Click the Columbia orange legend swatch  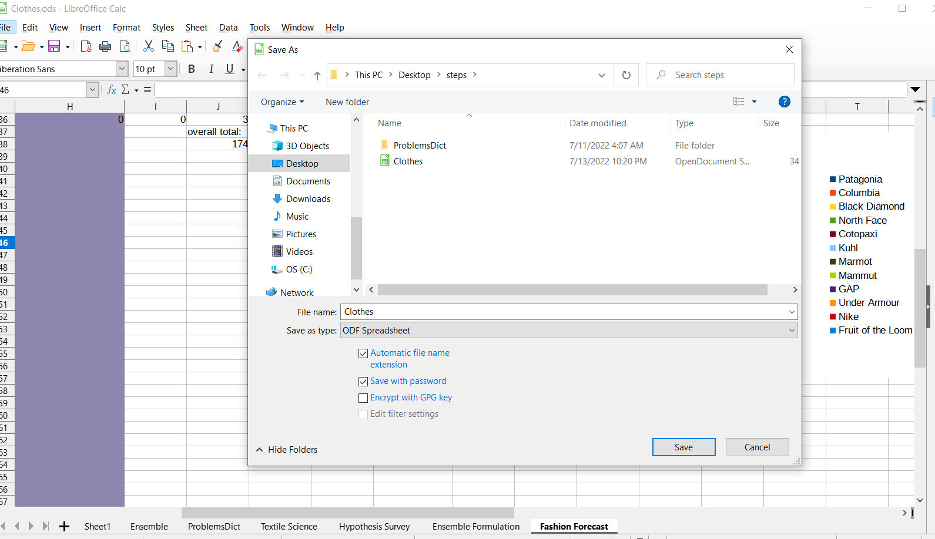[833, 193]
